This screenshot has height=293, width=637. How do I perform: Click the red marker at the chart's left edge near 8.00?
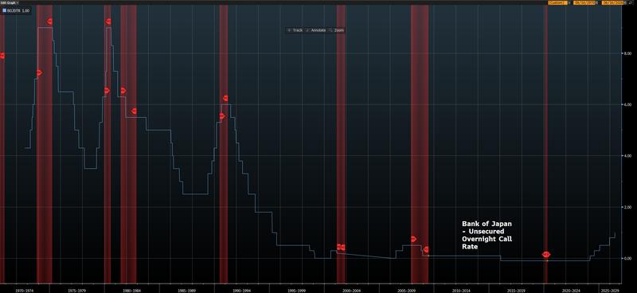(x=2, y=56)
